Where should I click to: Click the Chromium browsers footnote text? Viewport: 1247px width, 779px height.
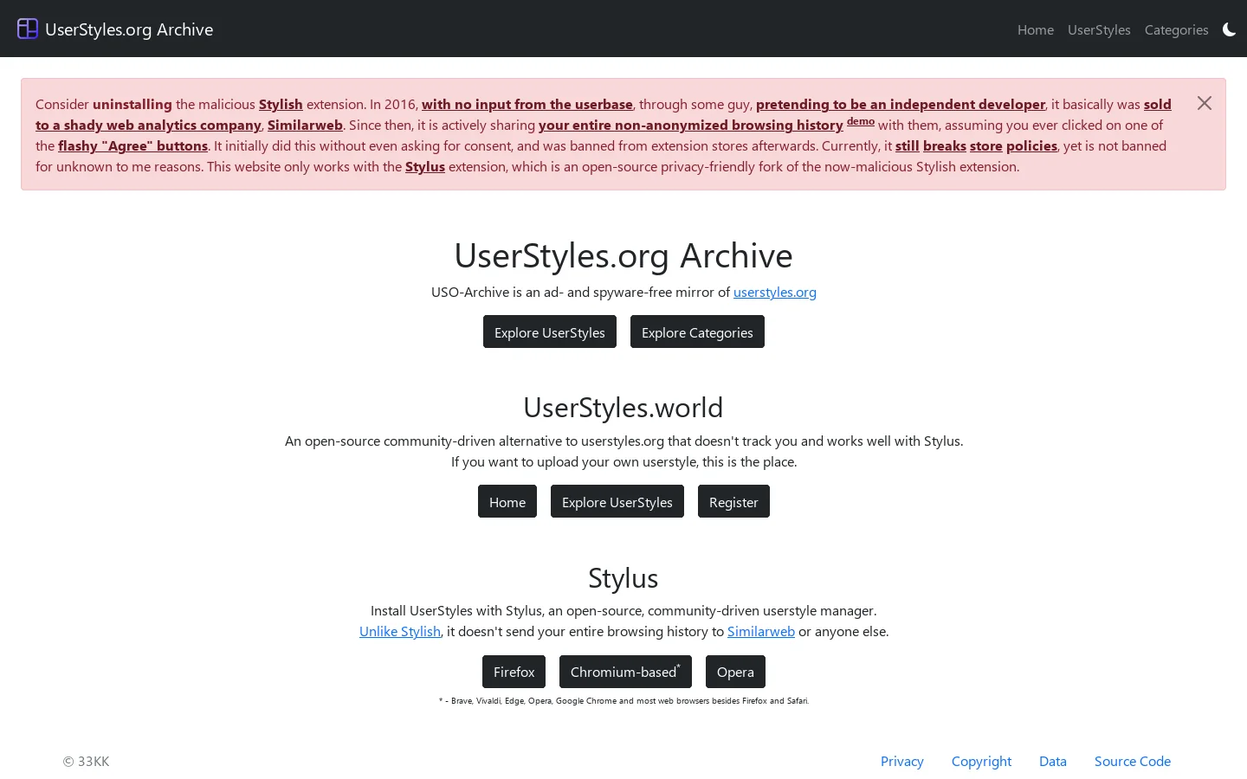pos(623,701)
